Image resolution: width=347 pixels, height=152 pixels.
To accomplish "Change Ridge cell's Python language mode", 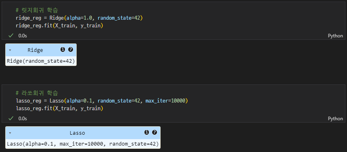I will (335, 36).
